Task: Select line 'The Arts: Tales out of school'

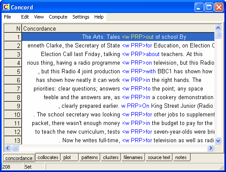Action: pyautogui.click(x=118, y=37)
